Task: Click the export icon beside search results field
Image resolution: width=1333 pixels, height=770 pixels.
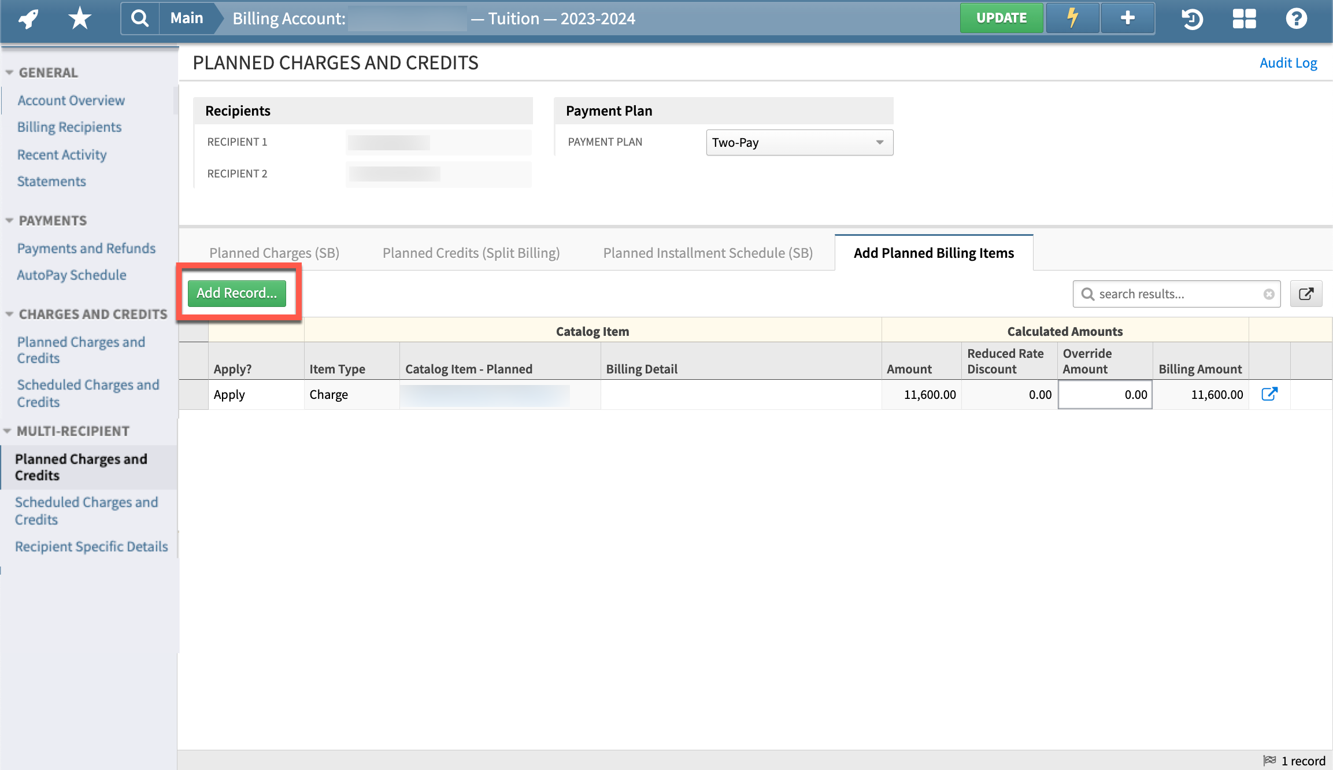Action: (1306, 294)
